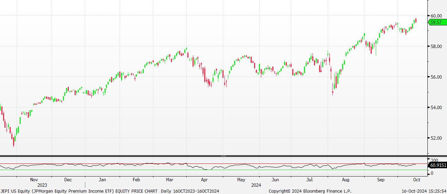Select the Nov month label on time axis

click(x=34, y=180)
